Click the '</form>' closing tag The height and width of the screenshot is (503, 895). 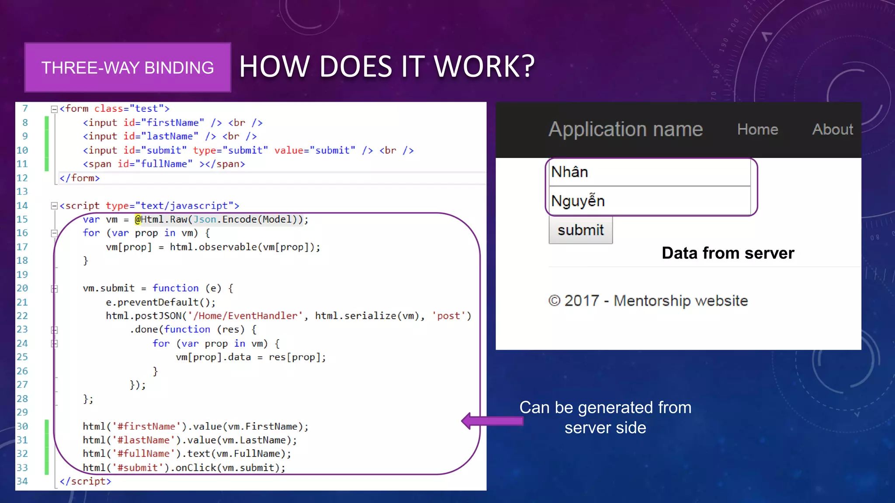pyautogui.click(x=80, y=178)
